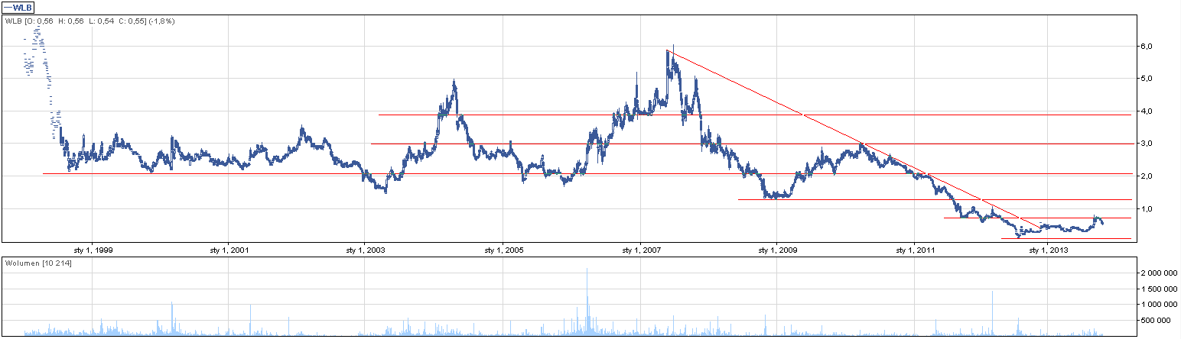Screen dimensions: 1181x339
Task: Click the 1,0 price axis label
Action: click(1147, 209)
